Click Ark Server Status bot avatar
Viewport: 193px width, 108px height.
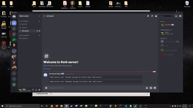pos(46,75)
